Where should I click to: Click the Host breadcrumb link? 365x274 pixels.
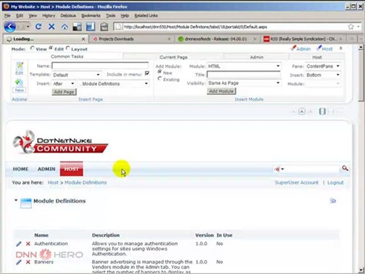click(53, 182)
